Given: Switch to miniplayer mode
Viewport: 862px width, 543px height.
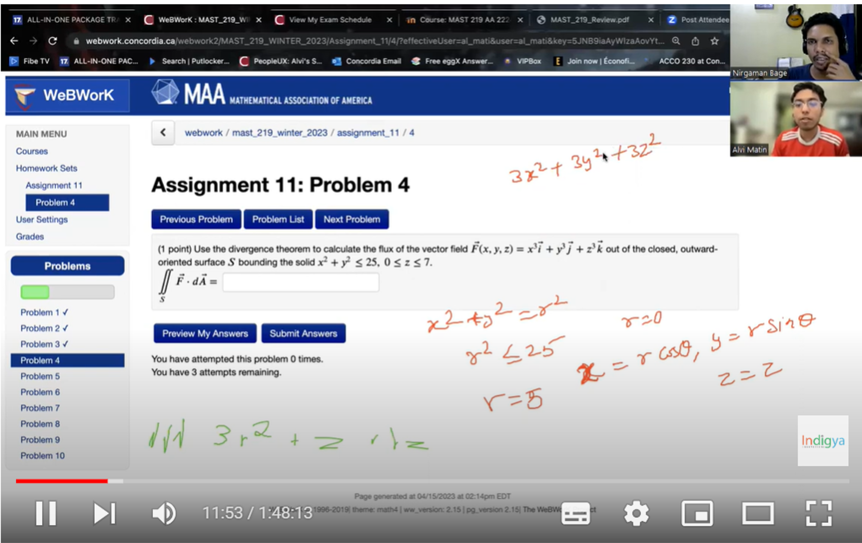Looking at the screenshot, I should pyautogui.click(x=697, y=514).
